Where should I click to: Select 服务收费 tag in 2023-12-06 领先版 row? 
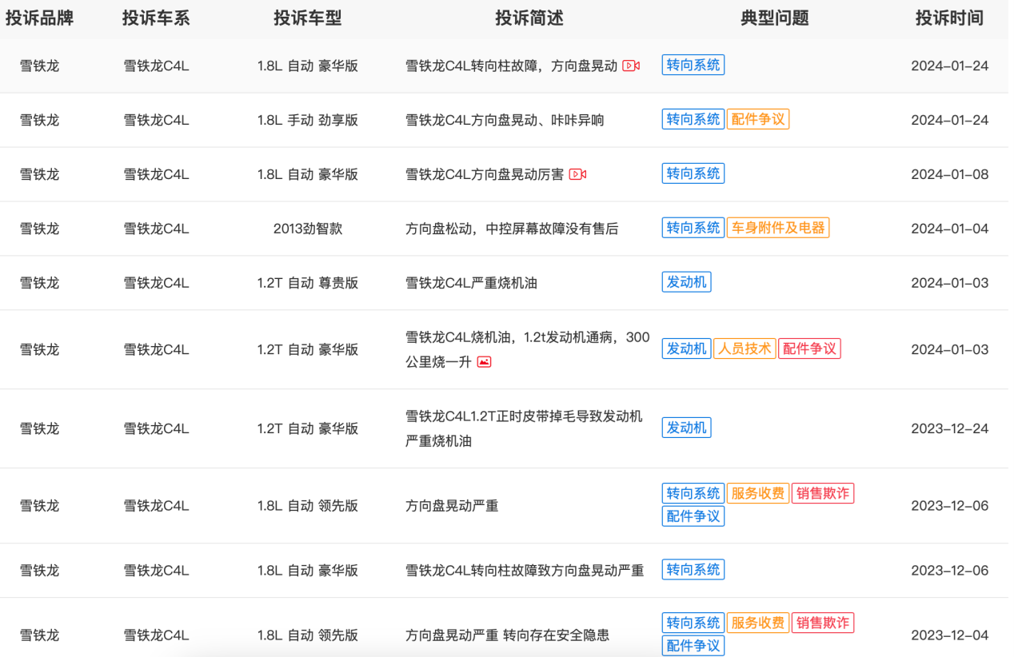[758, 493]
